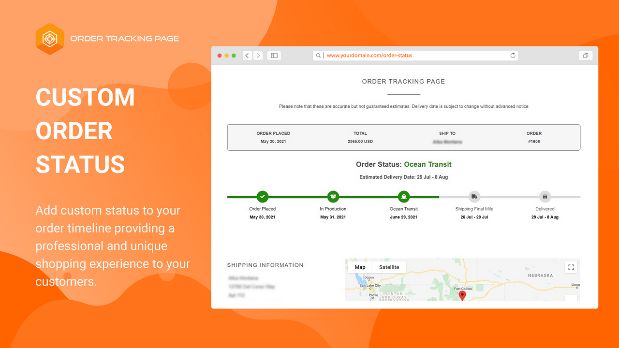Click the Estimated Delivery Date line

[x=404, y=177]
